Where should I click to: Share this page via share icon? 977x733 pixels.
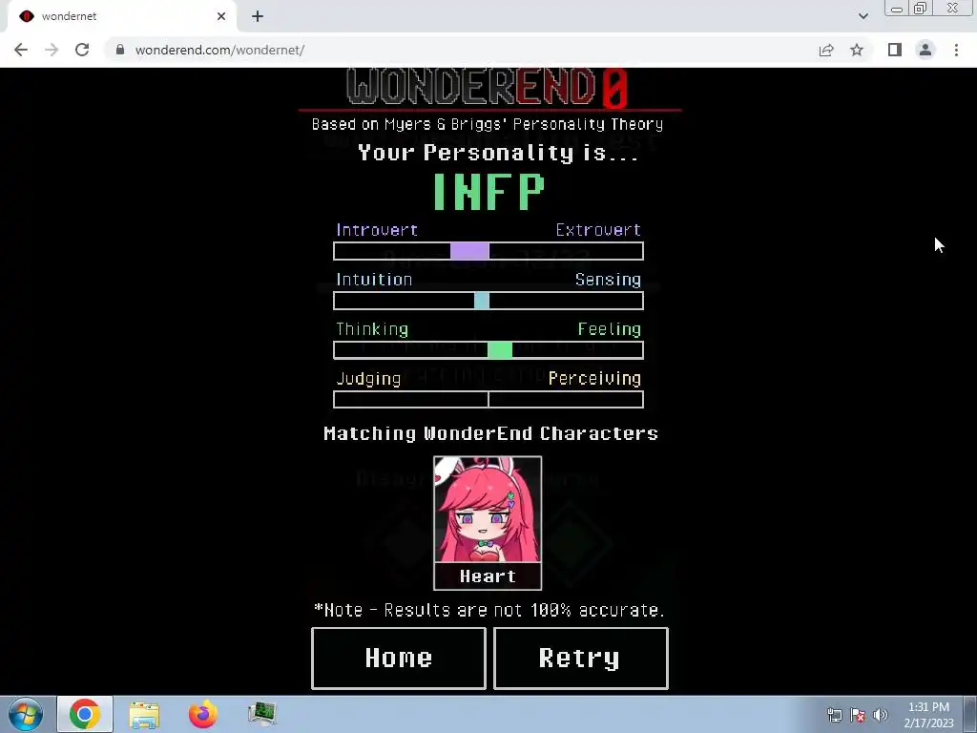(x=826, y=50)
